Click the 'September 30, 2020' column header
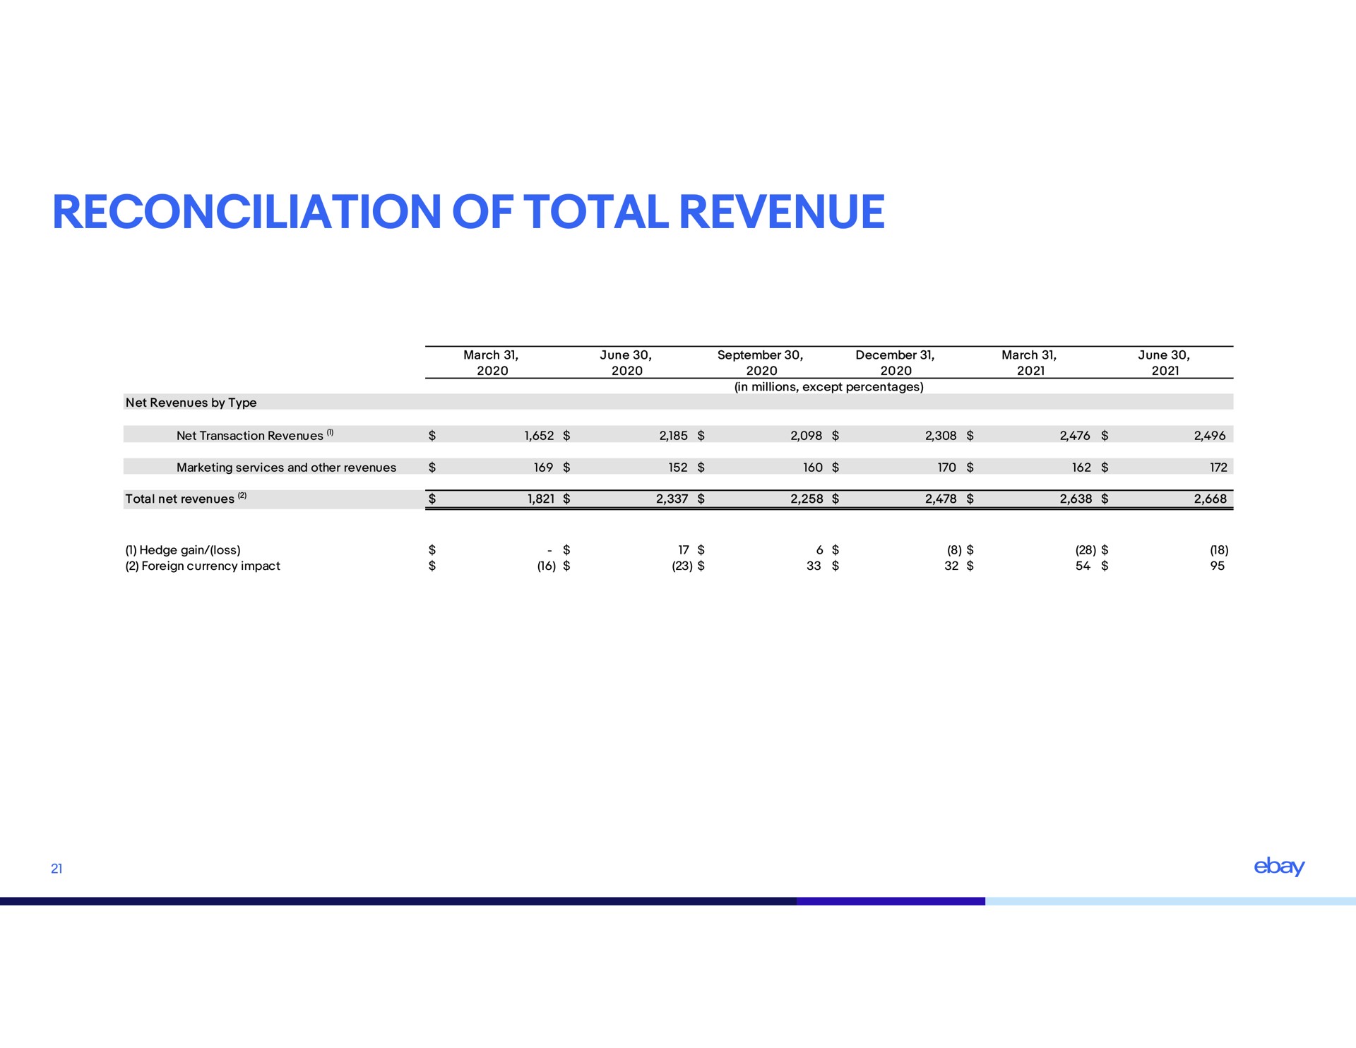Screen dimensions: 1356x1048 point(761,363)
